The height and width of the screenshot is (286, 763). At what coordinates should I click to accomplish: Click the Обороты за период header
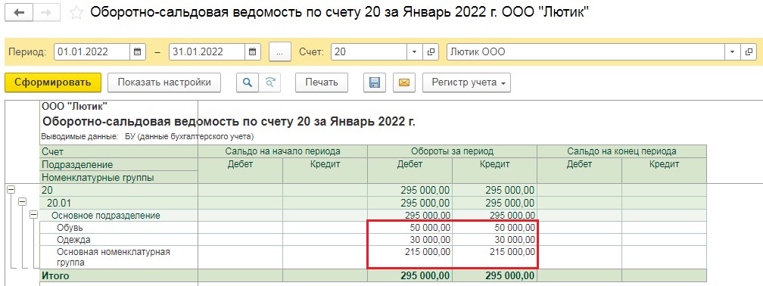452,151
